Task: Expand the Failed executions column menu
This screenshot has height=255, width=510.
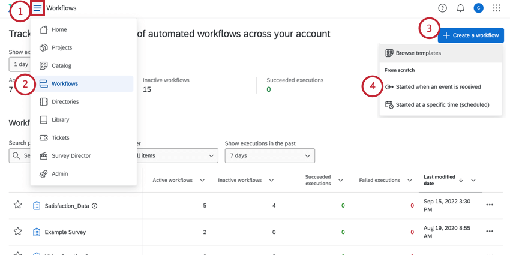Action: [x=410, y=181]
